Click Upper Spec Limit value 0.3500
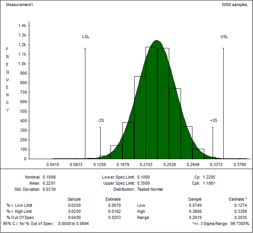The height and width of the screenshot is (233, 253). coord(143,184)
